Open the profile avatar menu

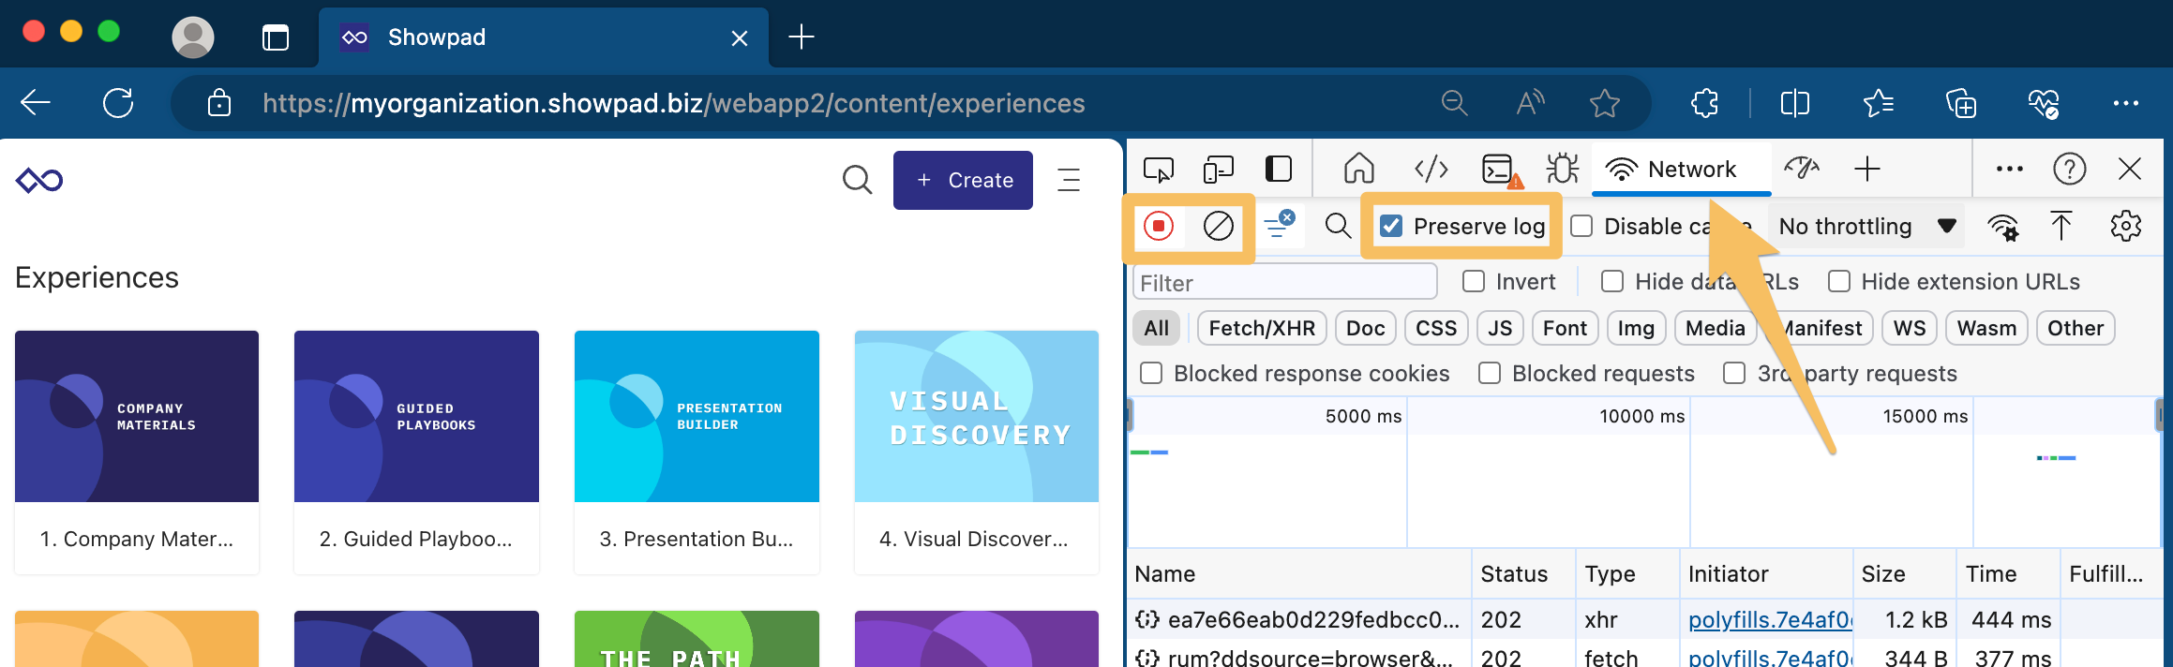193,37
